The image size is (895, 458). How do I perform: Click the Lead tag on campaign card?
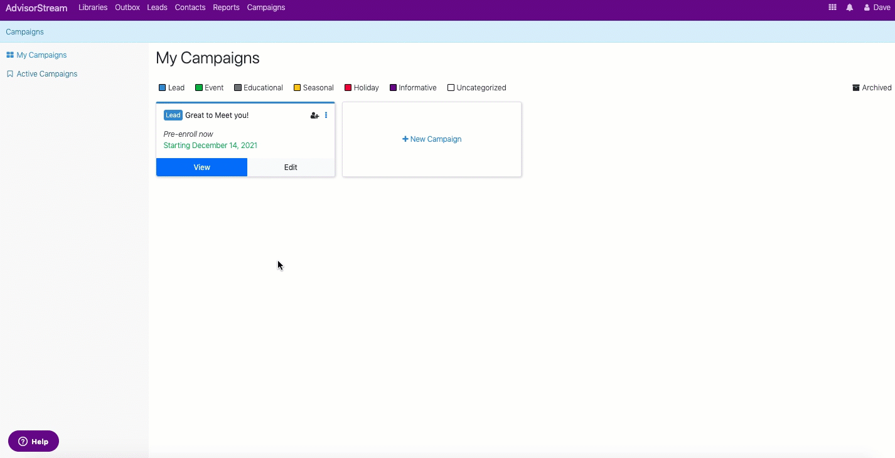coord(173,115)
